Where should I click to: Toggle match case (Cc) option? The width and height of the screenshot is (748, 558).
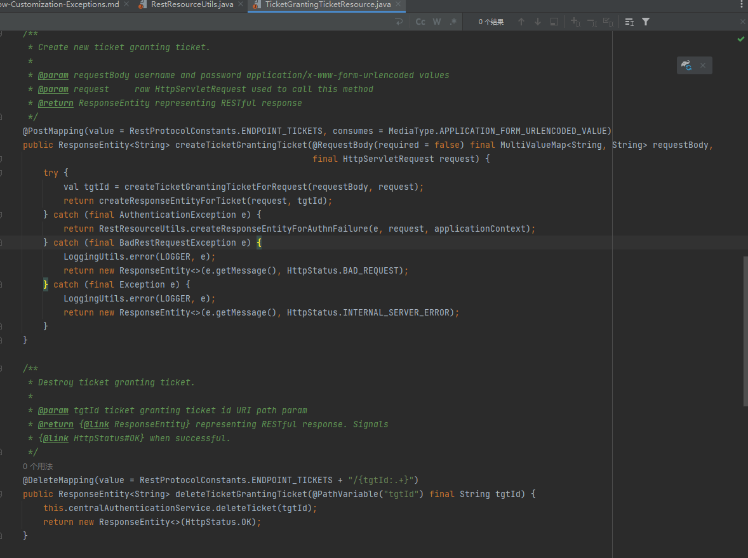click(420, 22)
